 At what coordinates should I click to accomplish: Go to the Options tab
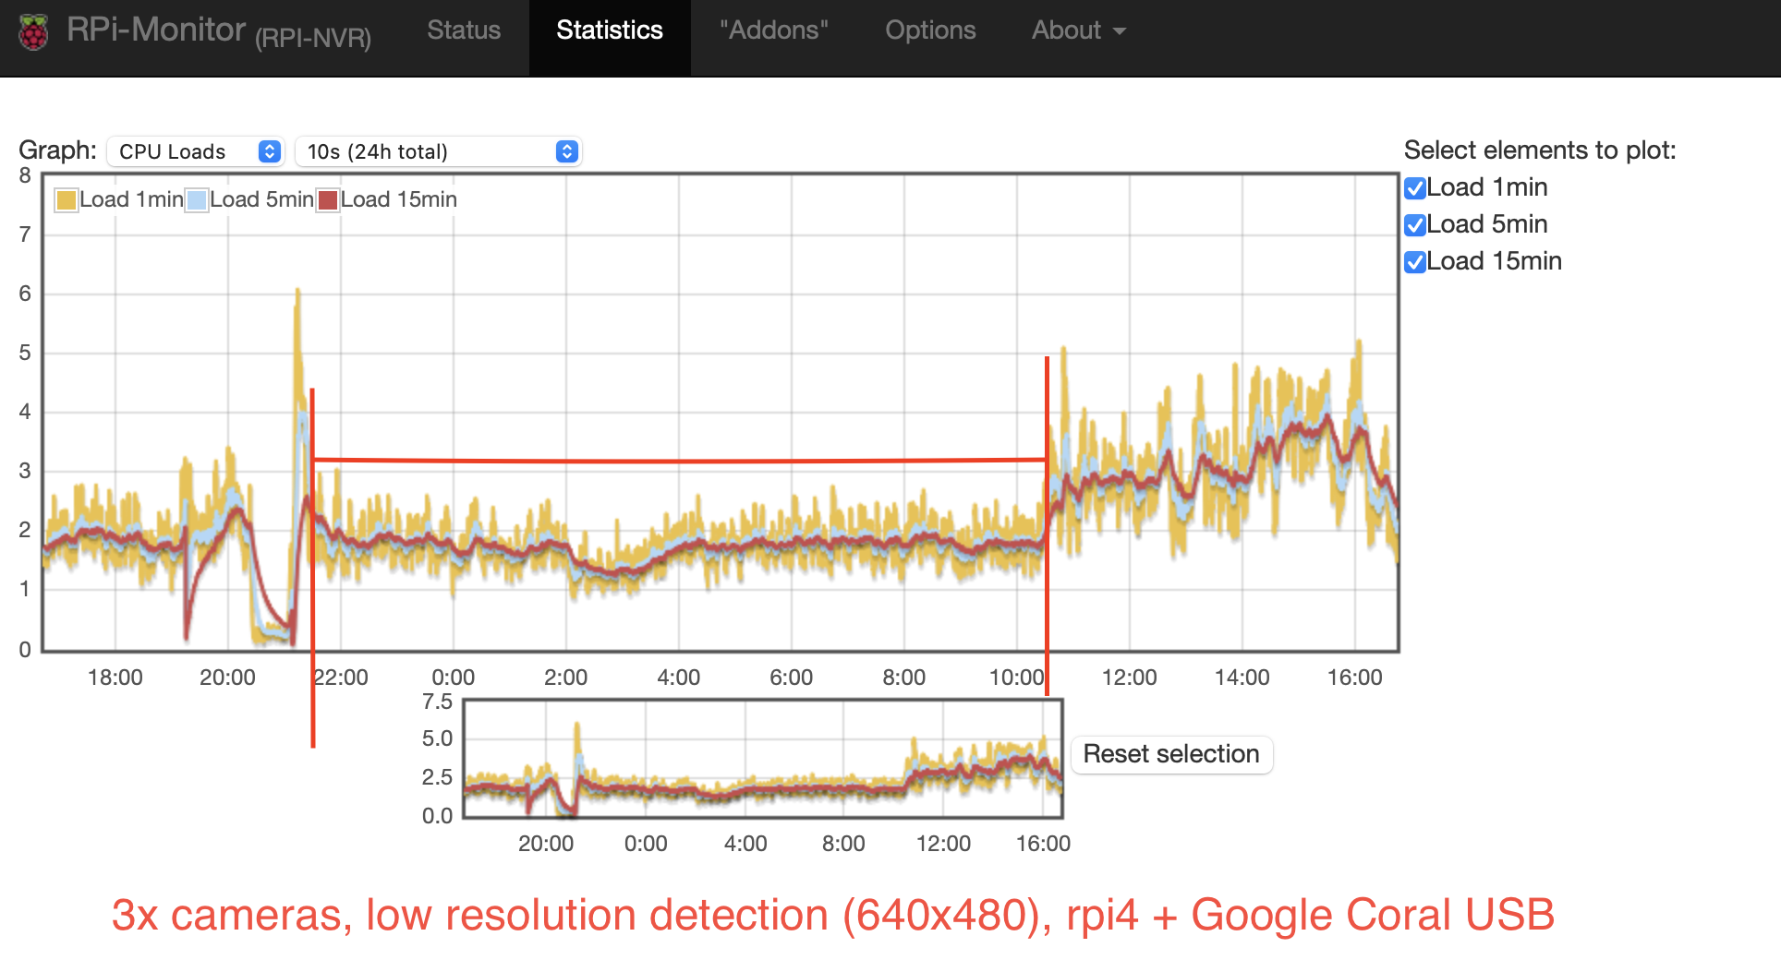[930, 30]
